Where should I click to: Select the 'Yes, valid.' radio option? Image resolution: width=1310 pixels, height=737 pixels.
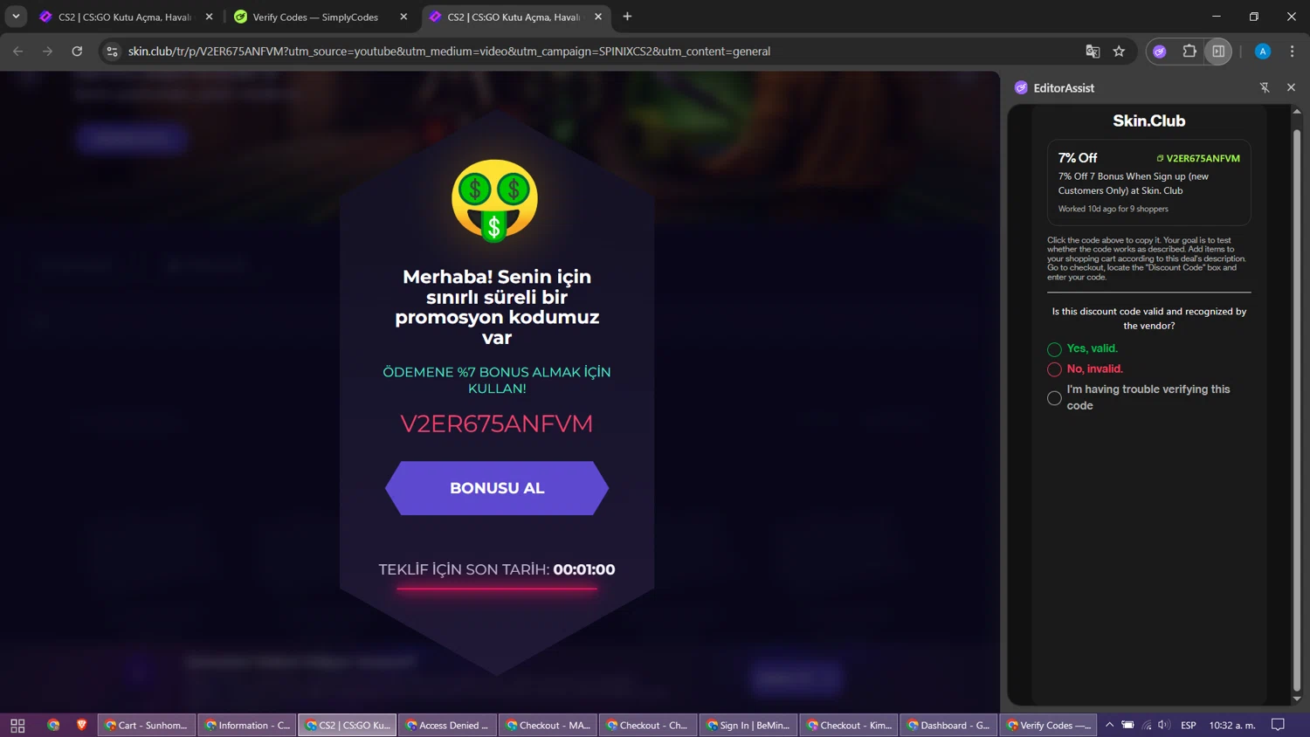[1054, 349]
